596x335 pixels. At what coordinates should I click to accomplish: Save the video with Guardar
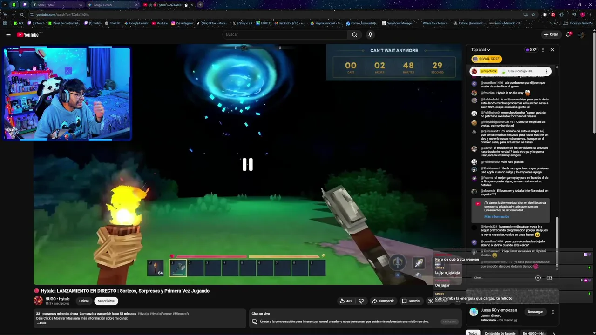(x=411, y=301)
